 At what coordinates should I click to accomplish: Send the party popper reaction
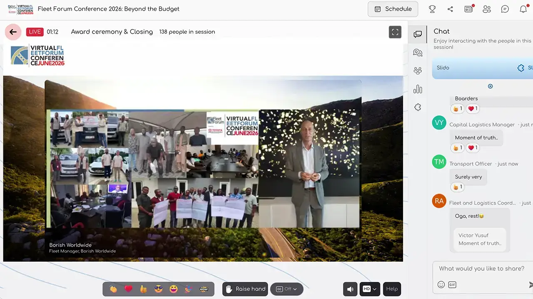(189, 289)
